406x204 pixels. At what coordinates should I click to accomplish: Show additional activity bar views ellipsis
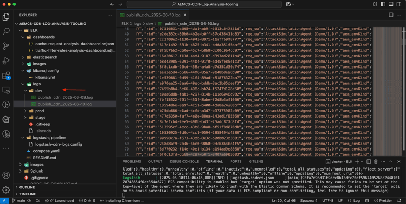coord(6,148)
